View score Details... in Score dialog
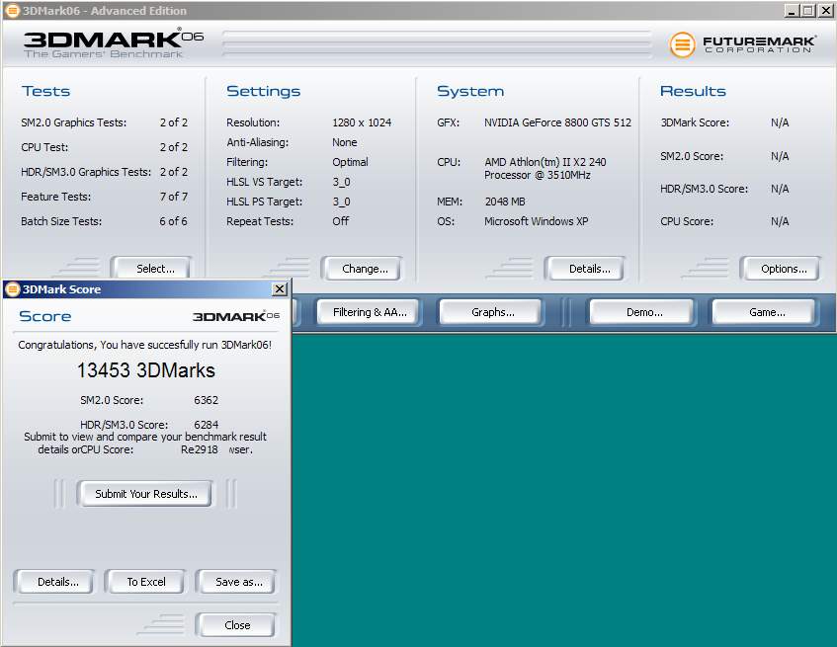The width and height of the screenshot is (837, 647). pyautogui.click(x=57, y=582)
